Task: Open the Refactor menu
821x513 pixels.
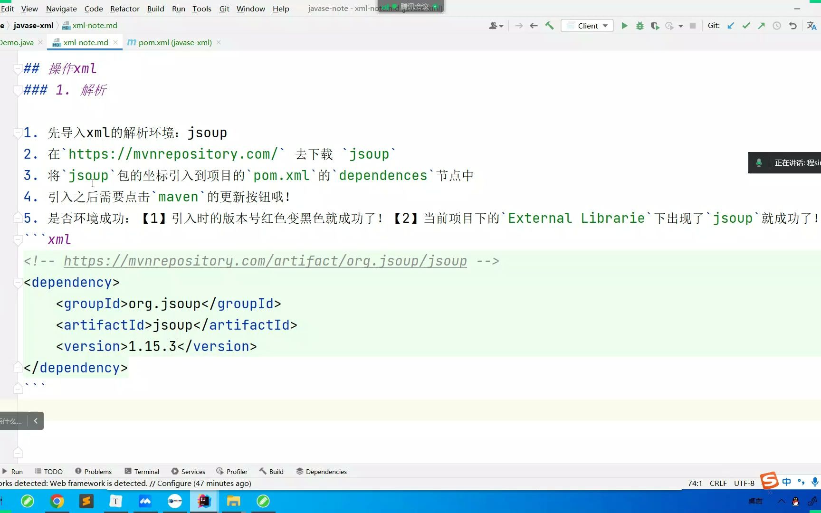Action: pos(124,9)
